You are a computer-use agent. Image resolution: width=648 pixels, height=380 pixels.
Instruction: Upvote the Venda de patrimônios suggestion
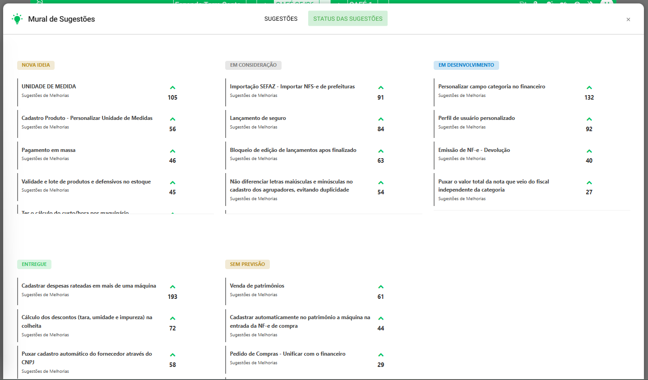pos(380,287)
